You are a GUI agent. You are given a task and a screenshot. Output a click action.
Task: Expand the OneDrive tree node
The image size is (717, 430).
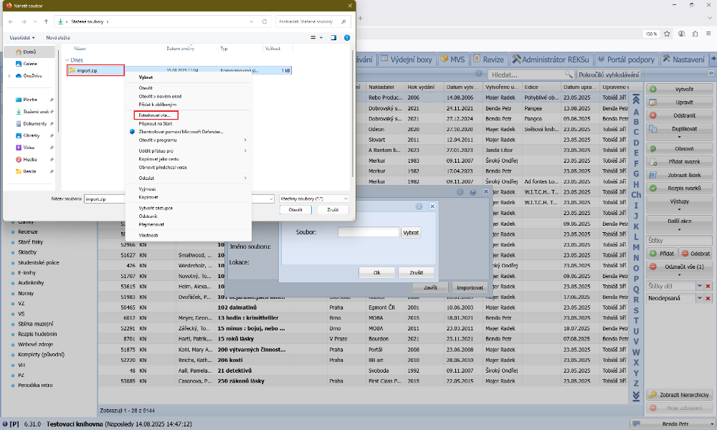pyautogui.click(x=9, y=75)
